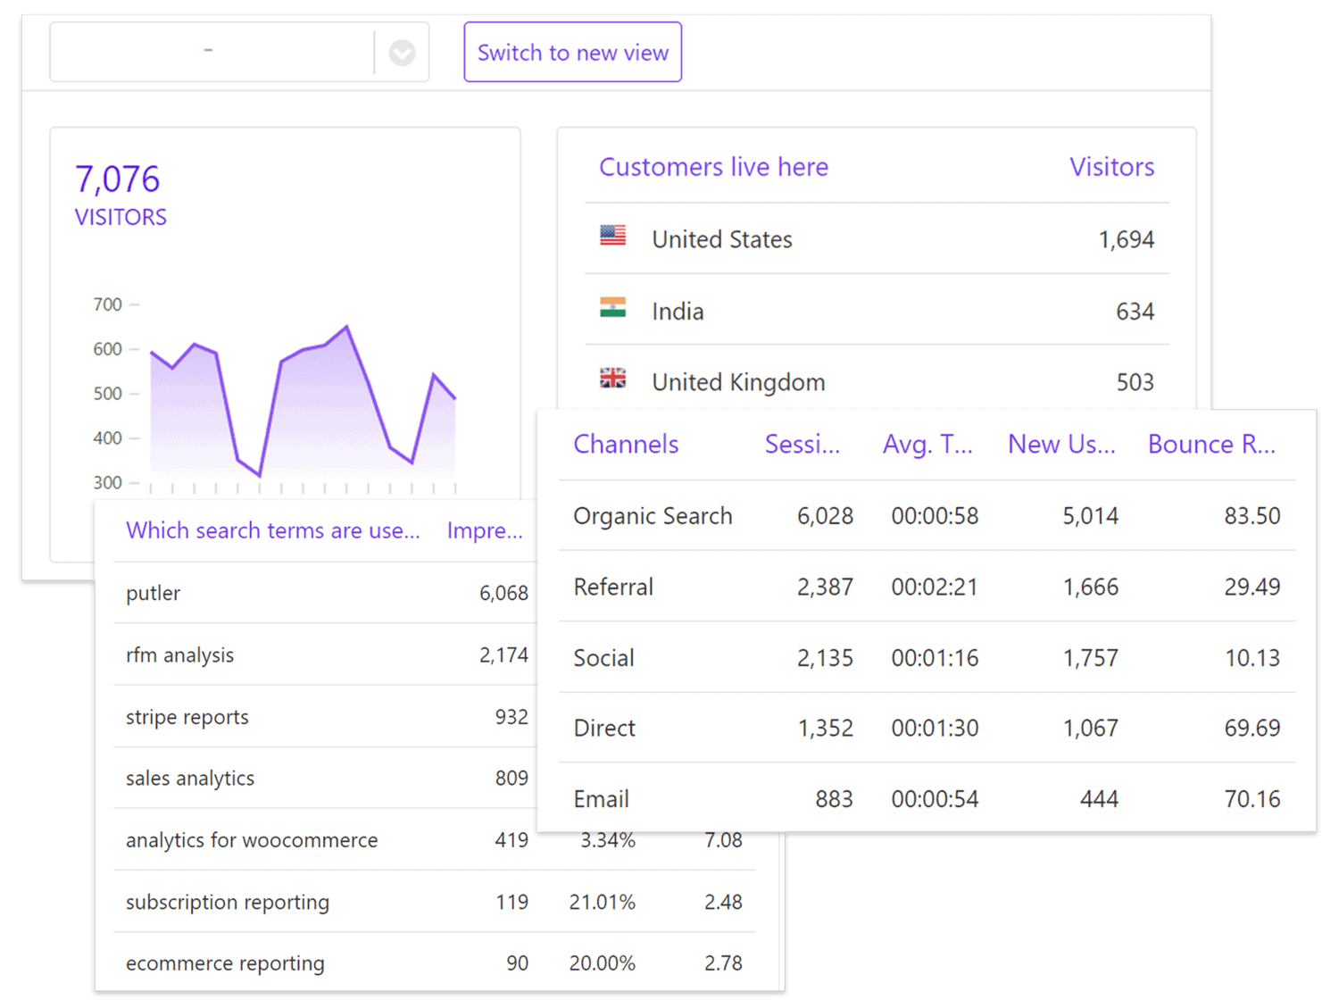Click the United States flag icon
Viewport: 1339px width, 1000px height.
[x=612, y=236]
